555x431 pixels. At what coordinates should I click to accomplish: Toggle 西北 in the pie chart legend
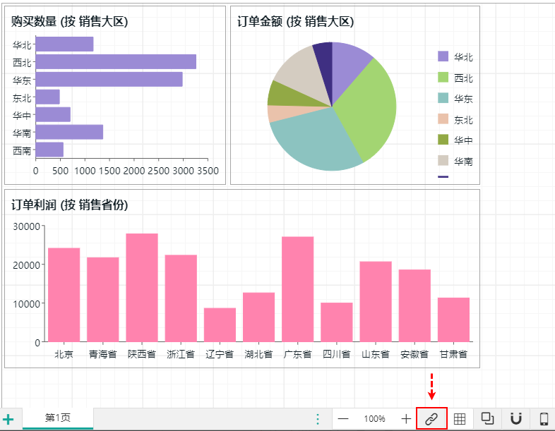pos(462,78)
